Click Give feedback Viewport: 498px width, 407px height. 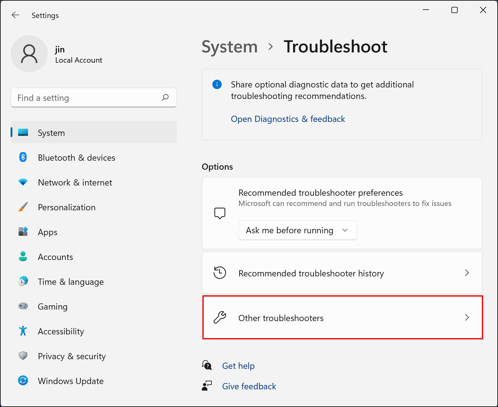pyautogui.click(x=249, y=386)
